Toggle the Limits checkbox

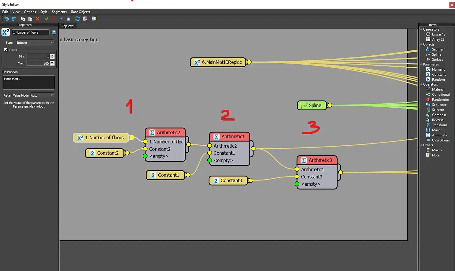pyautogui.click(x=6, y=50)
